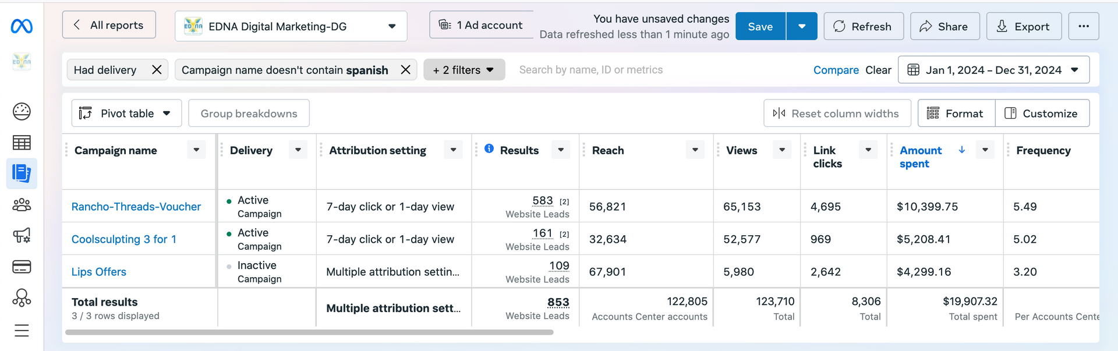Viewport: 1118px width, 351px height.
Task: Click the Compare link
Action: pyautogui.click(x=836, y=70)
